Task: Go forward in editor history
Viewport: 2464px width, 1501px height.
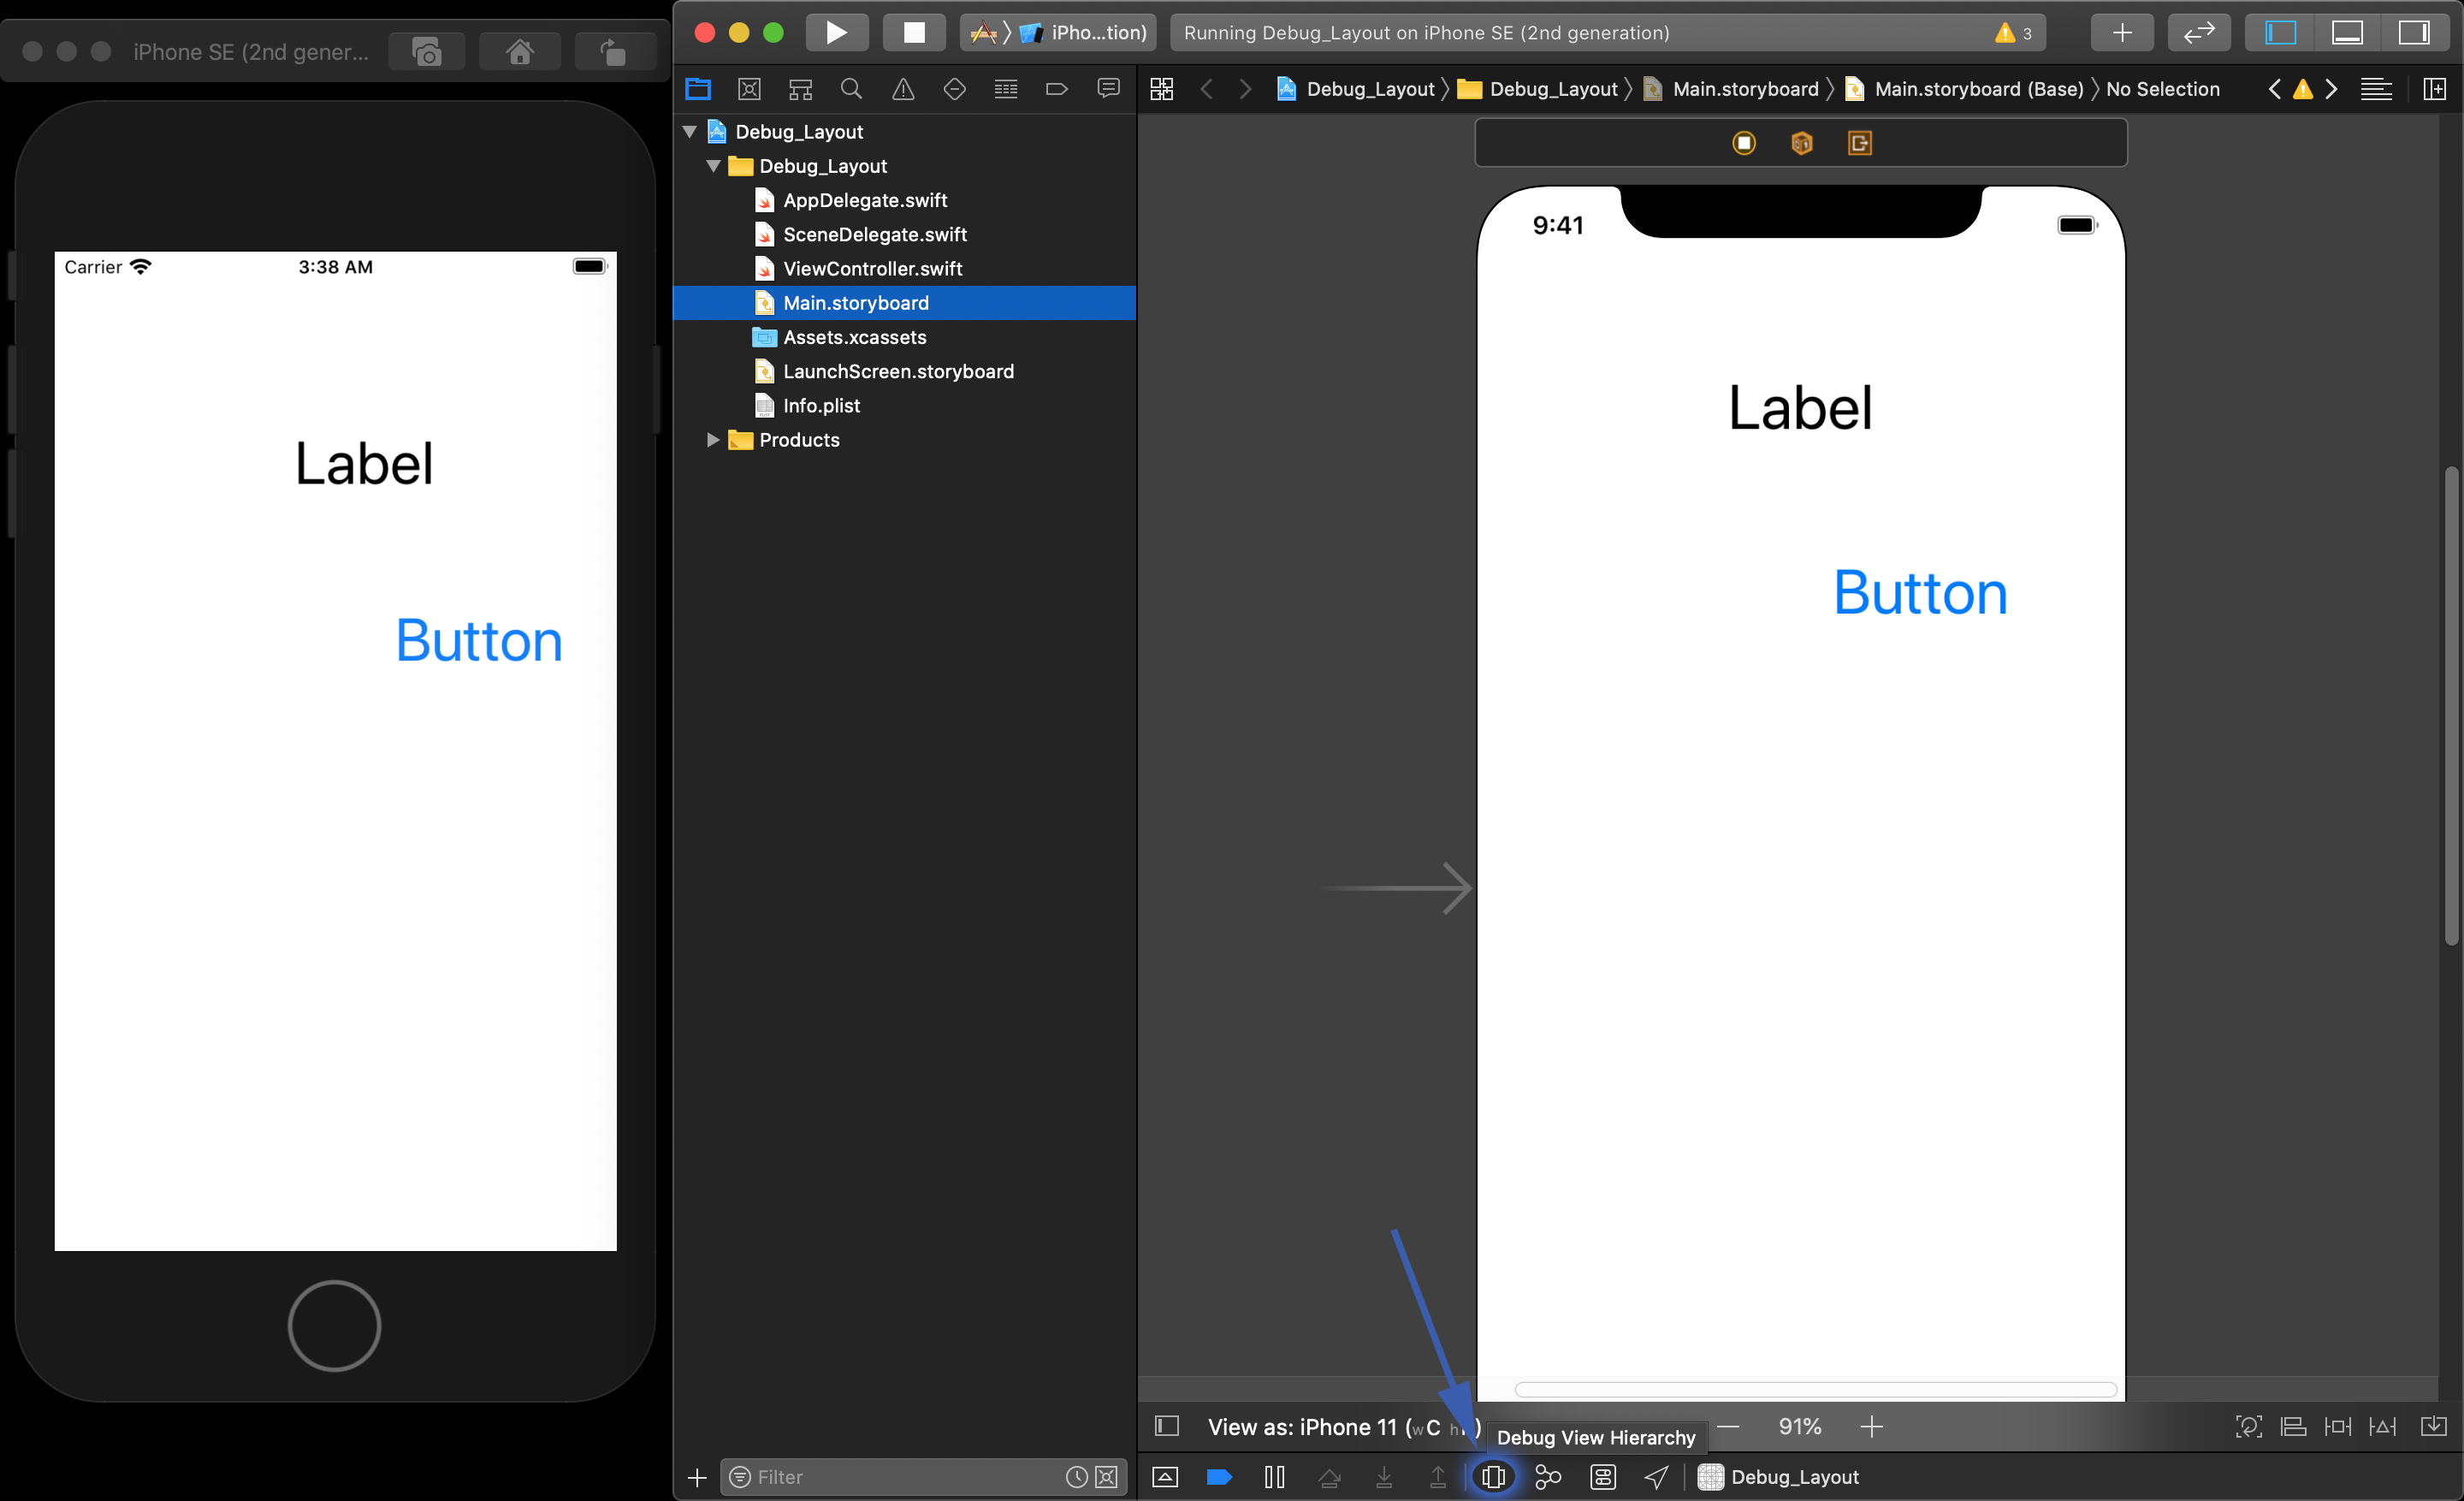Action: [1245, 89]
